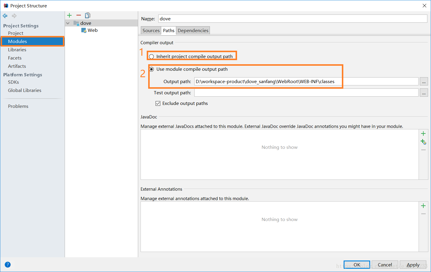This screenshot has height=272, width=431.
Task: Click the Apply button
Action: 413,265
